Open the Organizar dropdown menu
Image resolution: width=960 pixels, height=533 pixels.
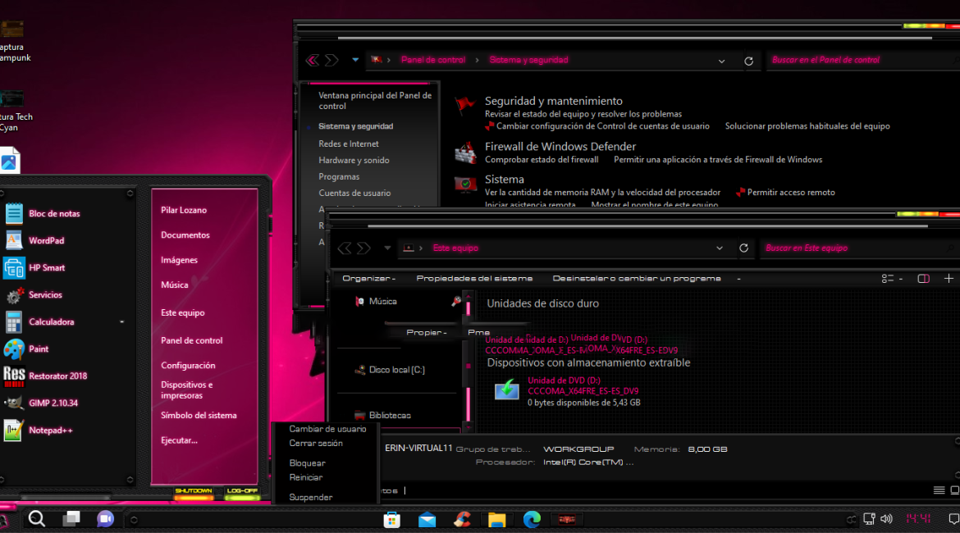(x=368, y=279)
